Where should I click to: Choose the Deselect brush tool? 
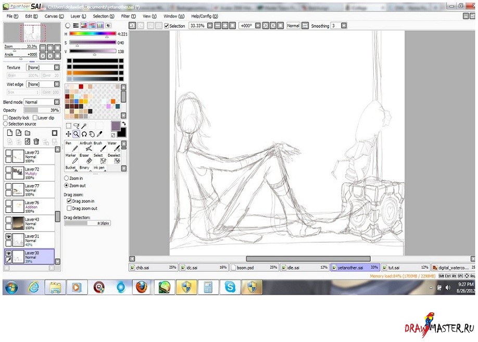114,158
